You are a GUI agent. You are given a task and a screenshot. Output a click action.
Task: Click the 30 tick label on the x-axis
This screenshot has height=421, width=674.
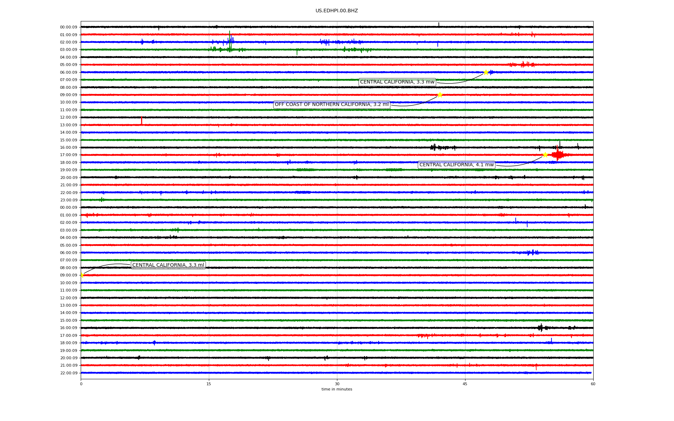pos(337,384)
